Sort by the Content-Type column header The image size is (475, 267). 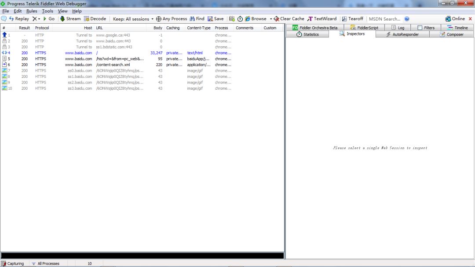(199, 28)
